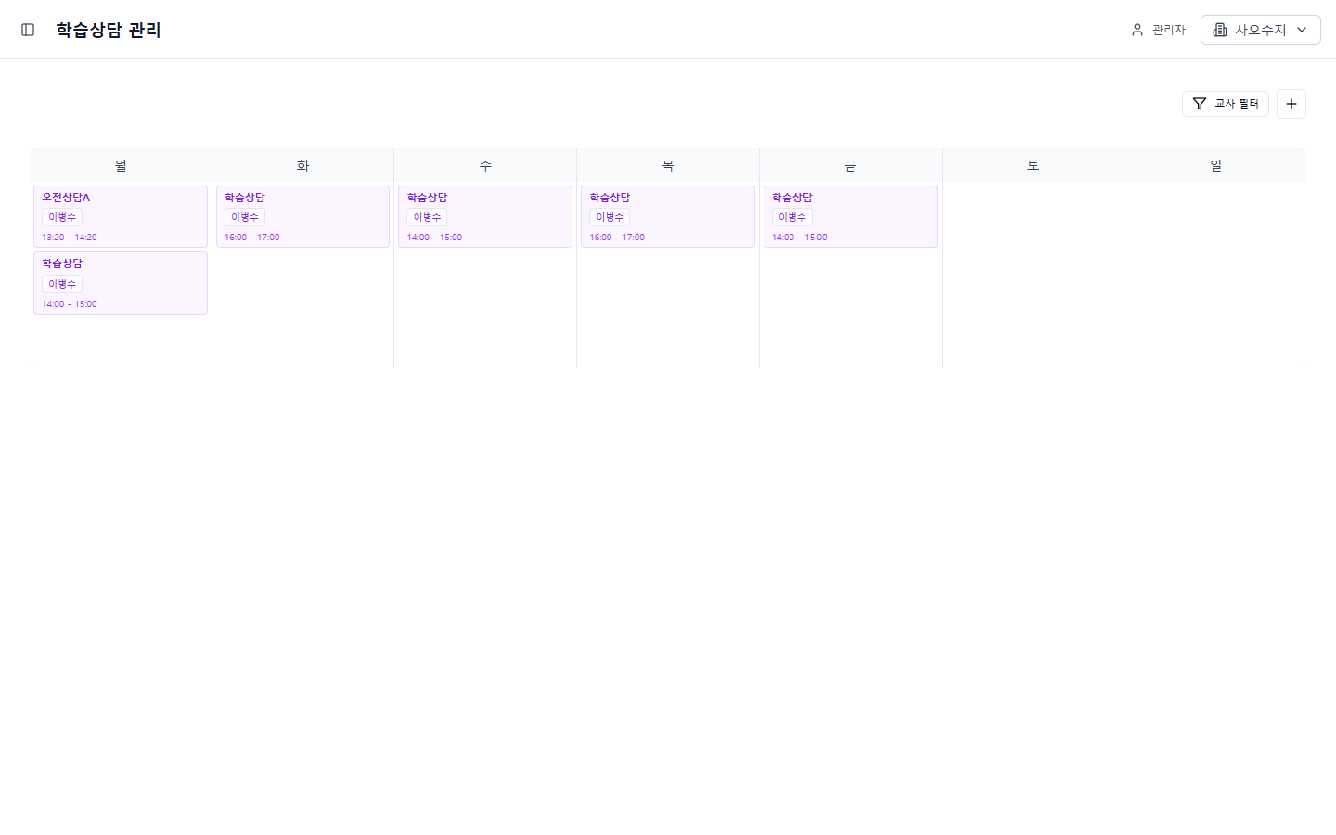Toggle the sidebar panel icon
This screenshot has width=1336, height=835.
click(x=28, y=30)
